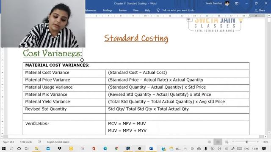Open word count from 1780 words

[x=26, y=142]
